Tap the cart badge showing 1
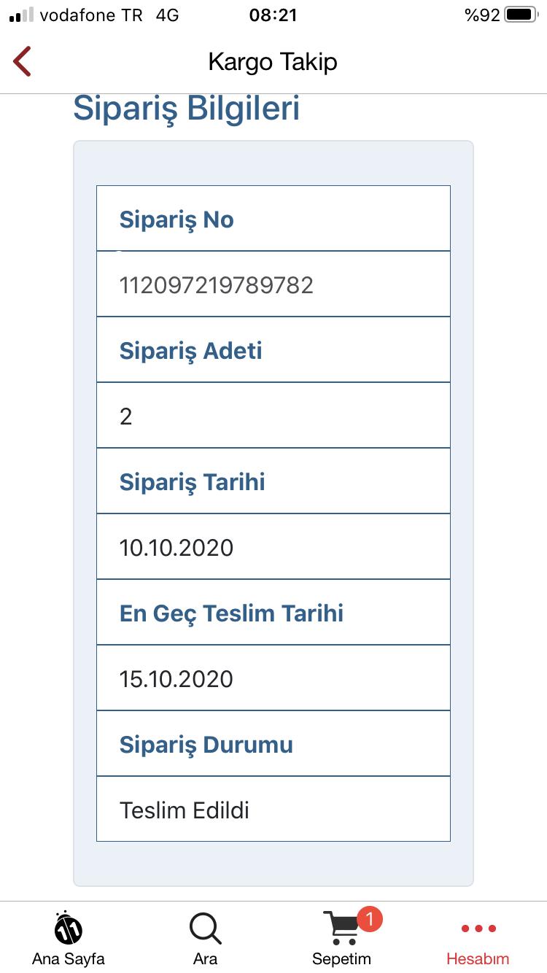 [x=370, y=919]
